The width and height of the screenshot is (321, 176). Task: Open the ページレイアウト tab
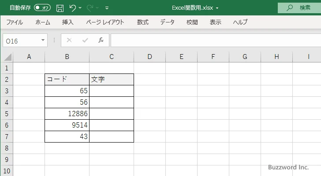(x=105, y=22)
